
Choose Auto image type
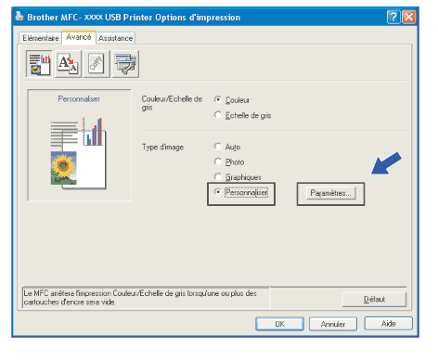click(x=218, y=146)
